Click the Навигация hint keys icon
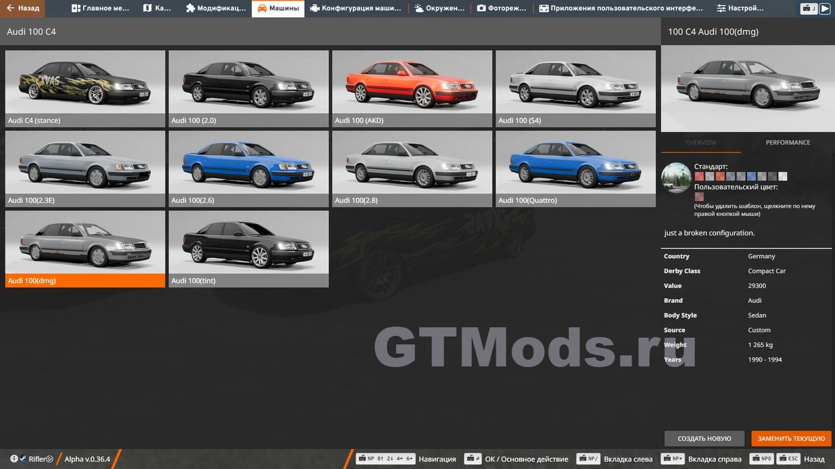This screenshot has height=469, width=835. [x=386, y=459]
